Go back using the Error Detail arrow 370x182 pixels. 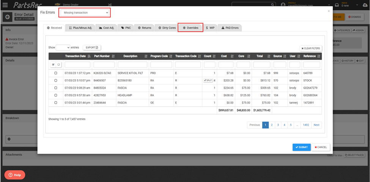click(8, 17)
